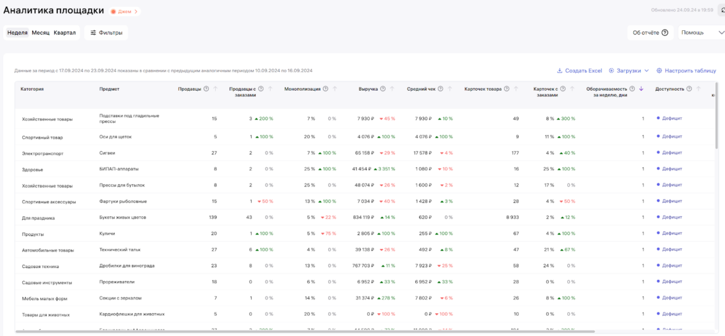The width and height of the screenshot is (725, 336).
Task: Sort table by Выручка column arrow
Action: [x=392, y=89]
